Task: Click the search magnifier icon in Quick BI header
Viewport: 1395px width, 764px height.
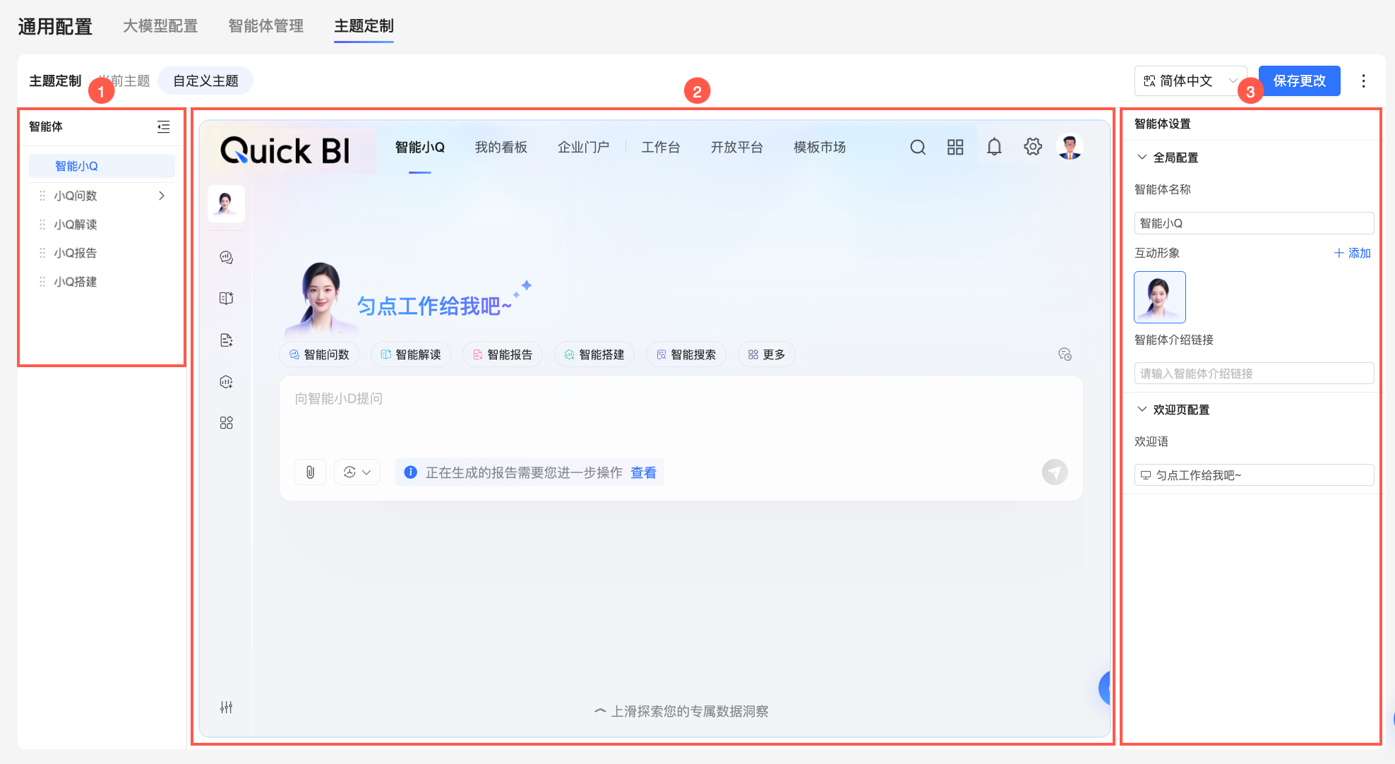Action: pos(918,147)
